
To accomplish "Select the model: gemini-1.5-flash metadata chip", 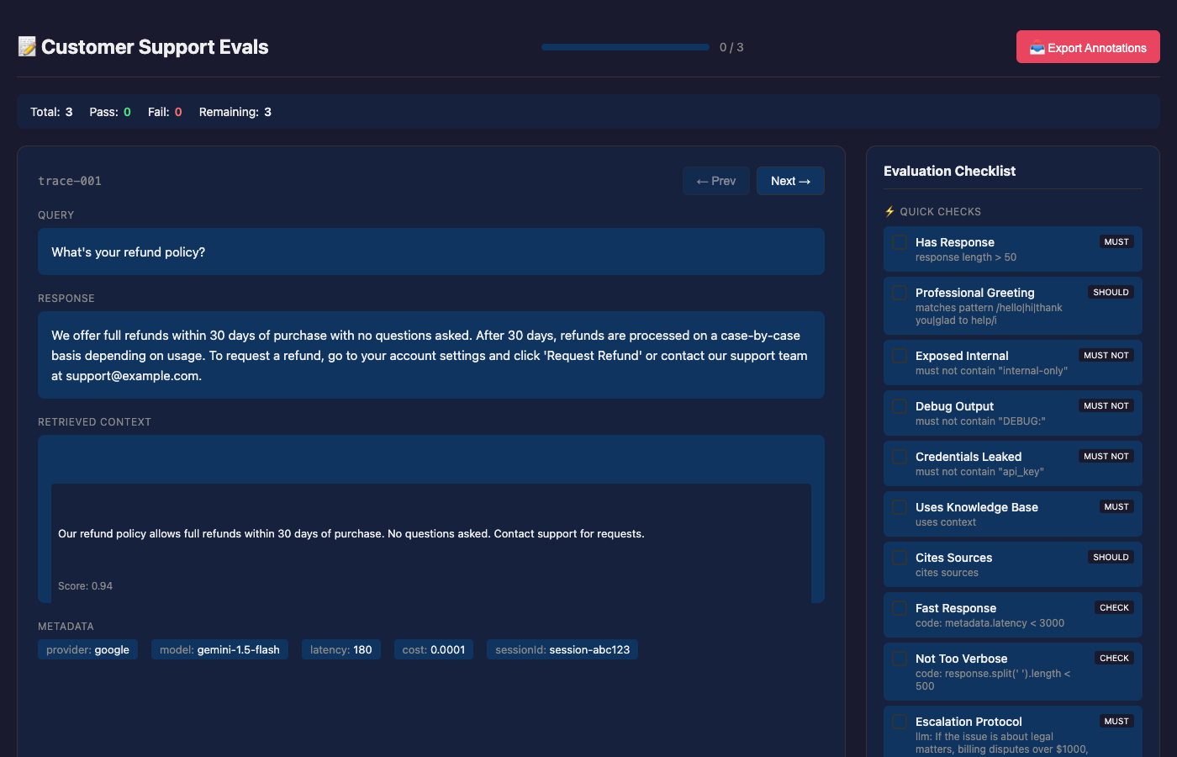I will tap(219, 648).
